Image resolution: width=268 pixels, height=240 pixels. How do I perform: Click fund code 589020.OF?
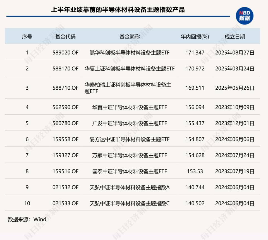[x=65, y=53]
